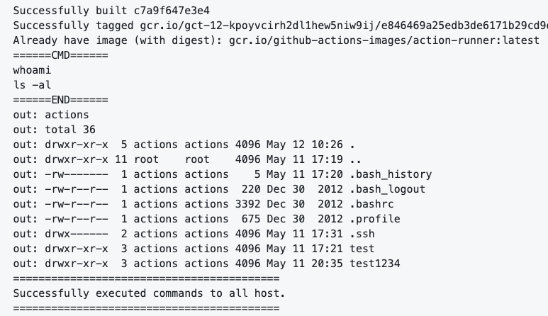Image resolution: width=548 pixels, height=316 pixels.
Task: Click the 'ls -al' command text
Action: 32,85
